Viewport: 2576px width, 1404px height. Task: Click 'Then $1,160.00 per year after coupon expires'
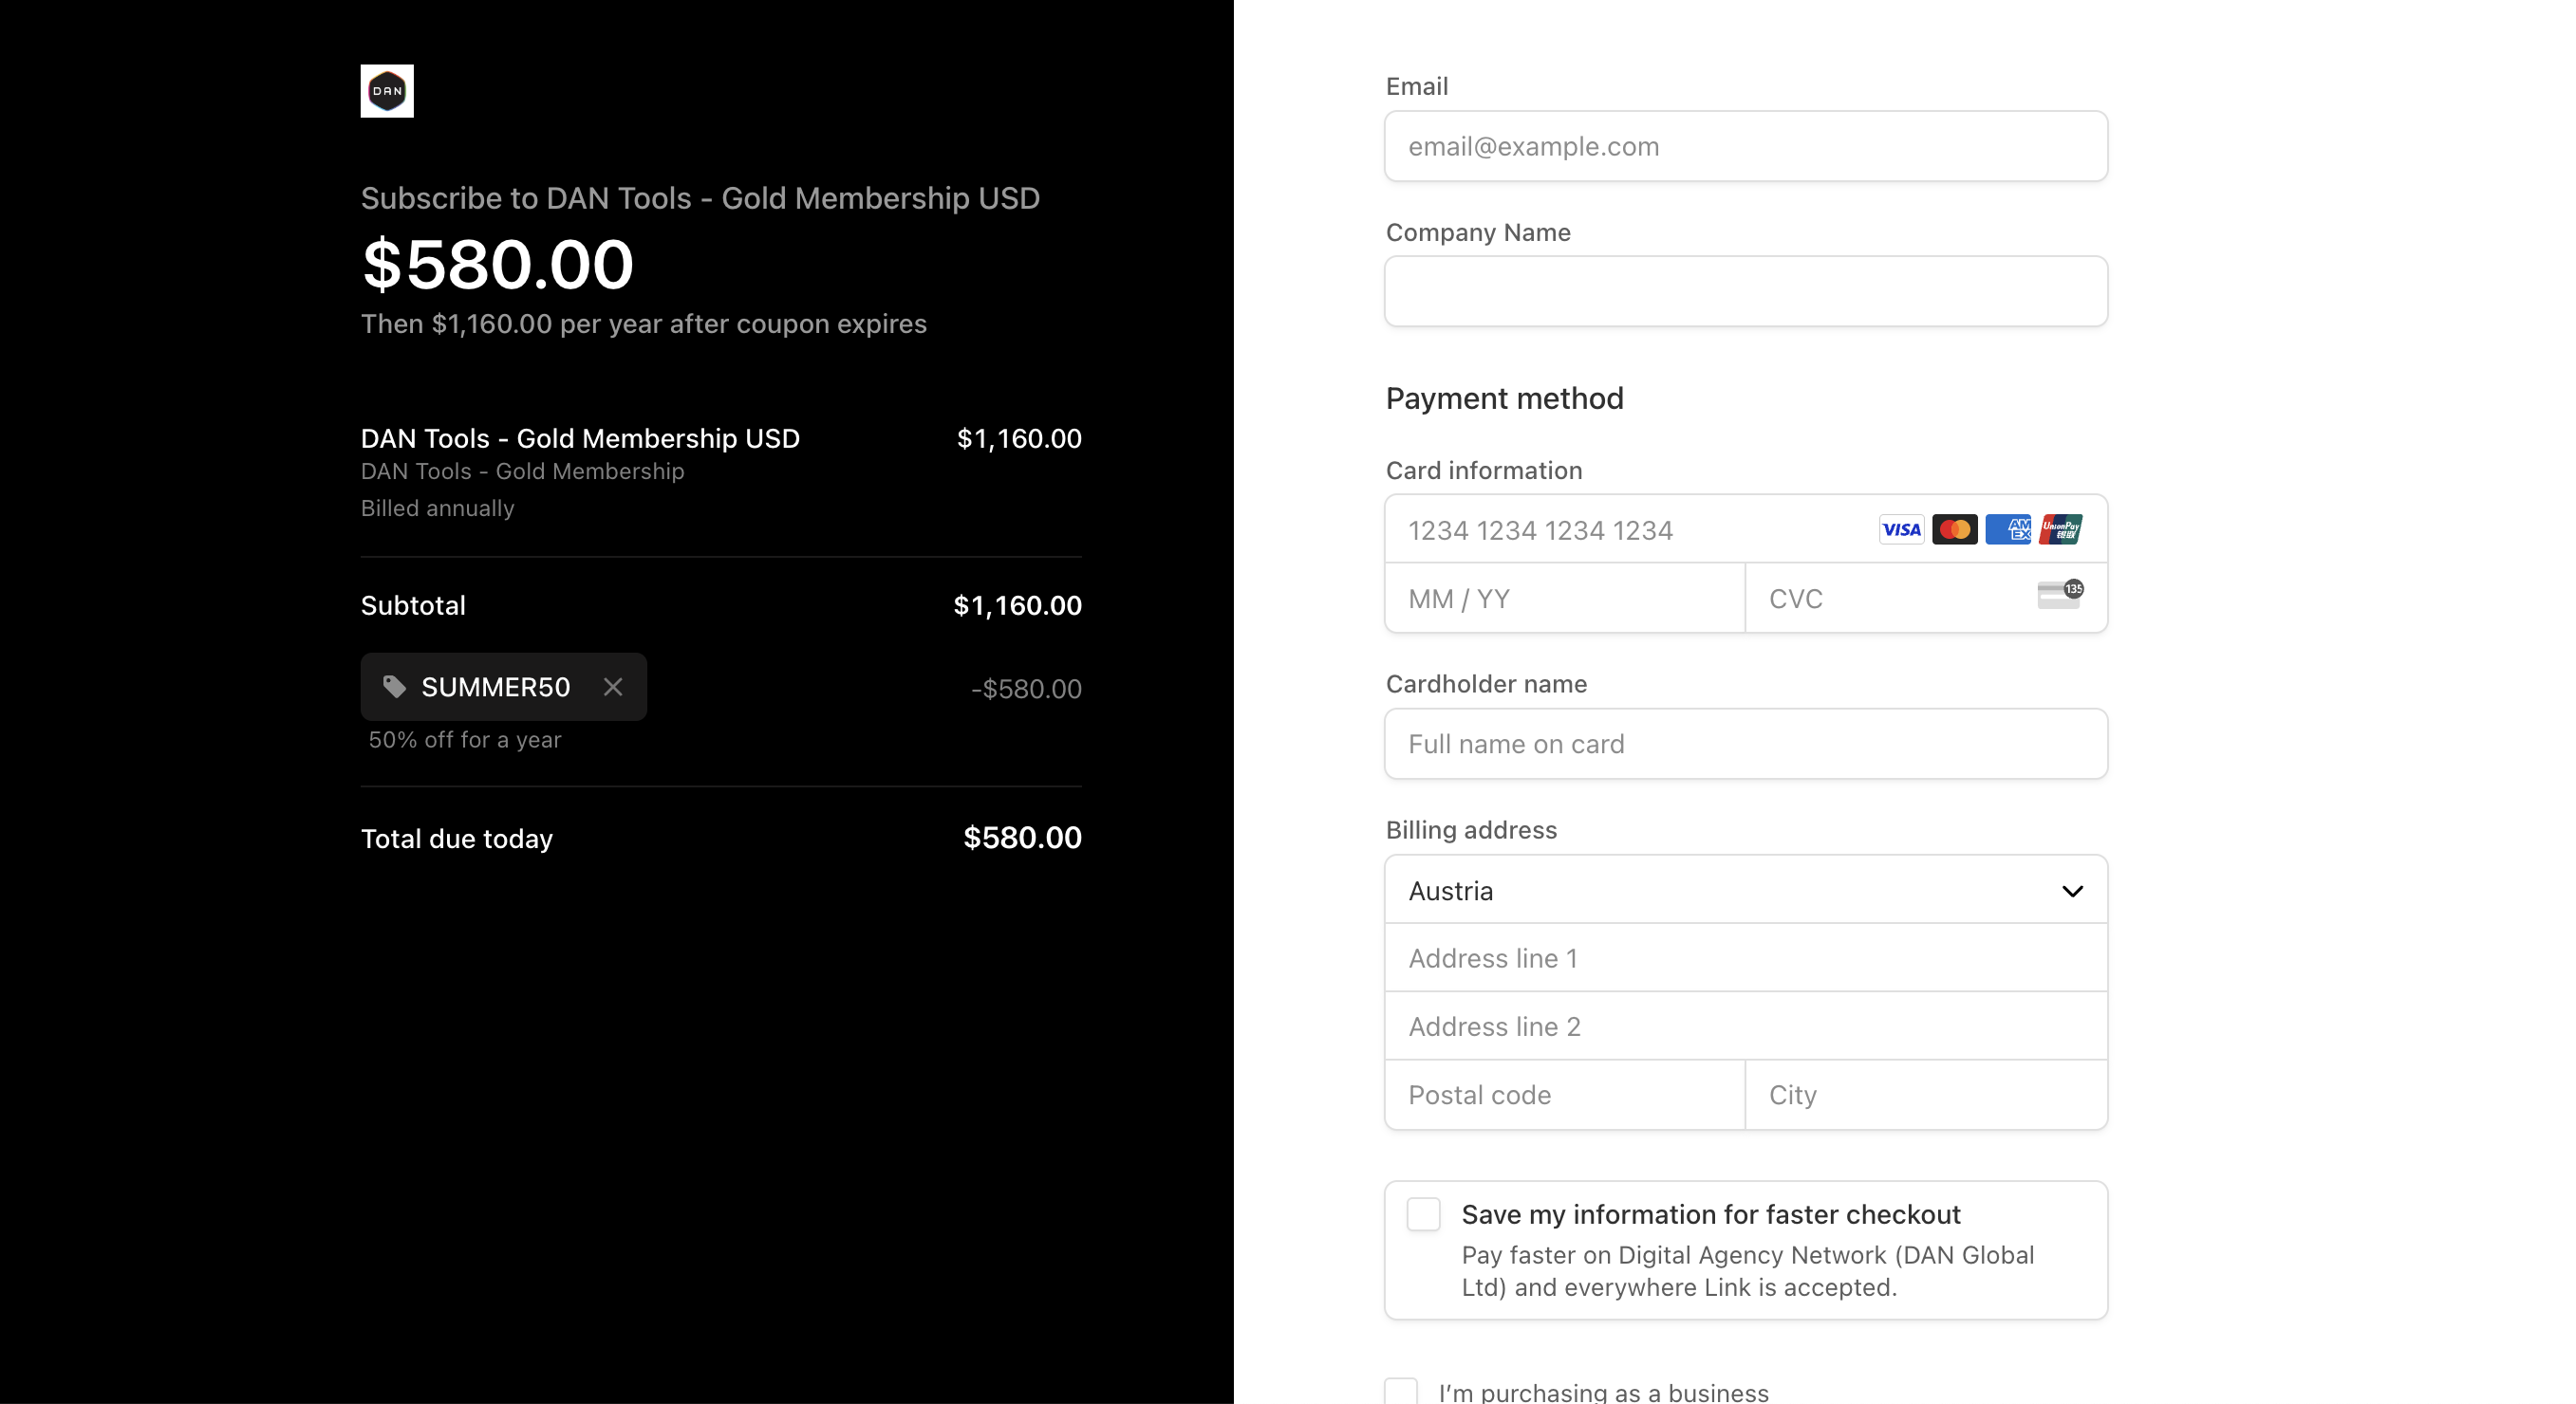click(643, 324)
